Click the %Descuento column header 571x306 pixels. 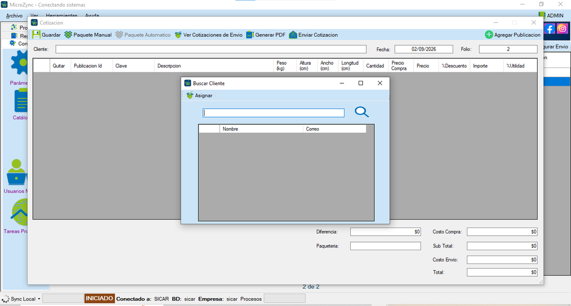click(454, 66)
